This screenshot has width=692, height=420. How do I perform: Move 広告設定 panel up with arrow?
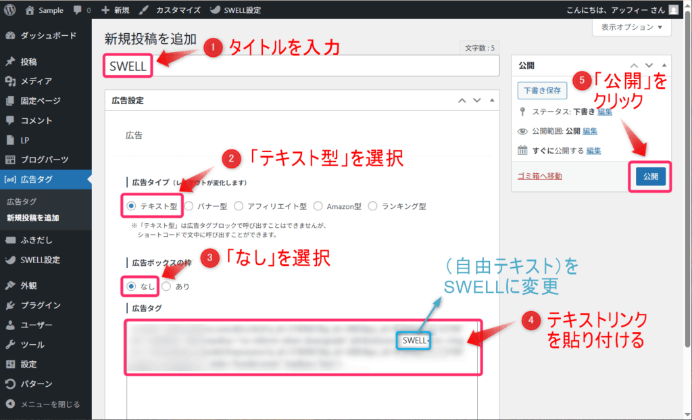click(x=462, y=101)
